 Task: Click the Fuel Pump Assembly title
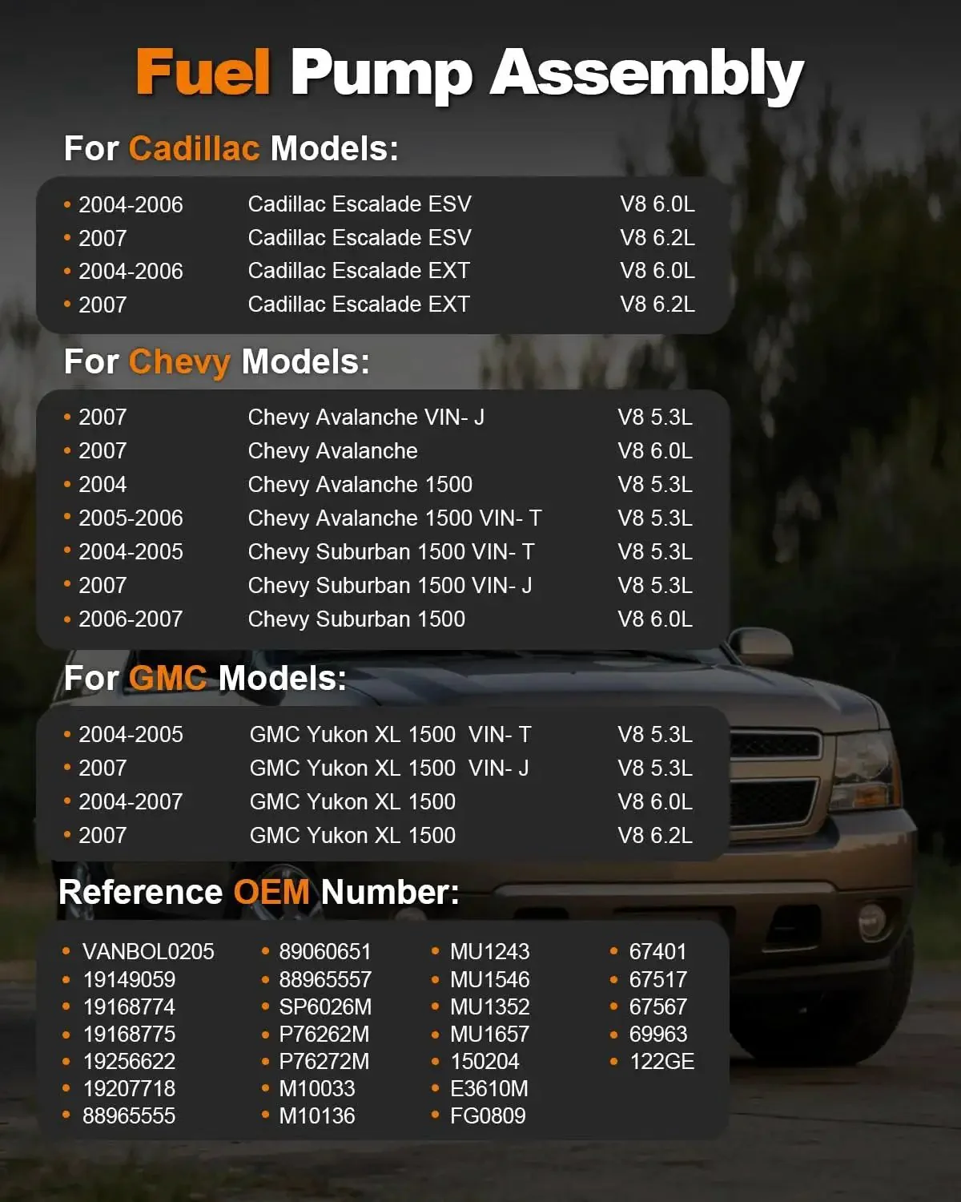click(x=469, y=74)
